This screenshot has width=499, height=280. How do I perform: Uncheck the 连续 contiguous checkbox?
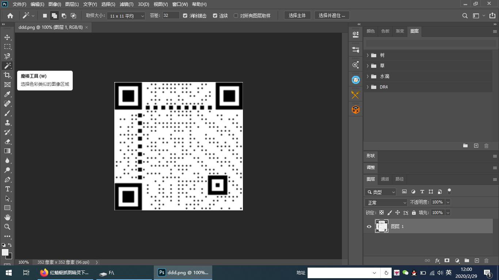215,16
